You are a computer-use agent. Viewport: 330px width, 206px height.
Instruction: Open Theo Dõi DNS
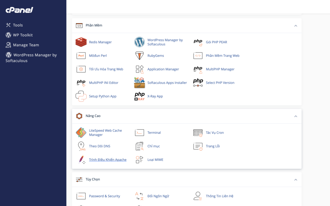point(100,146)
